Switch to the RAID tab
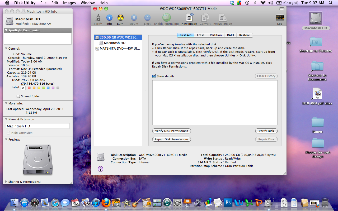 231,35
